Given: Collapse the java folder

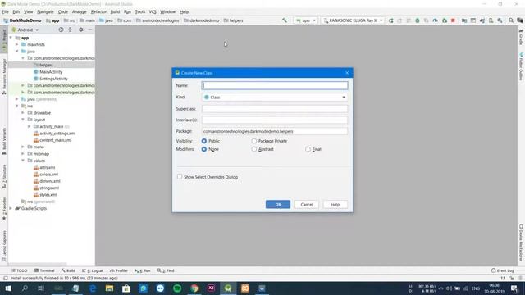Looking at the screenshot, I should click(x=17, y=51).
